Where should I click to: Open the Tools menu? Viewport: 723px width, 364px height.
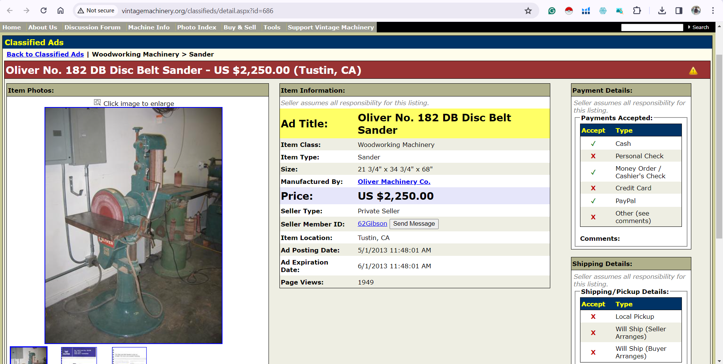(272, 27)
